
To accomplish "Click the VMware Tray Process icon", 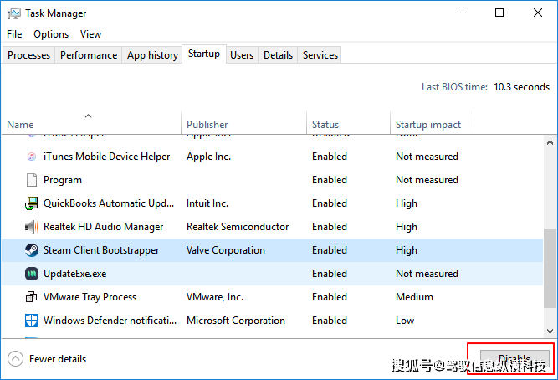I will (x=32, y=297).
